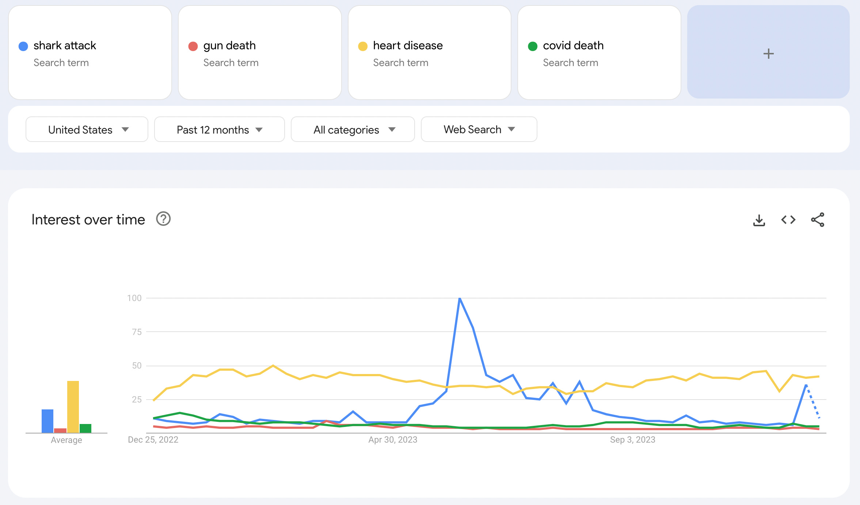Open the Interest over time help icon

(x=163, y=219)
